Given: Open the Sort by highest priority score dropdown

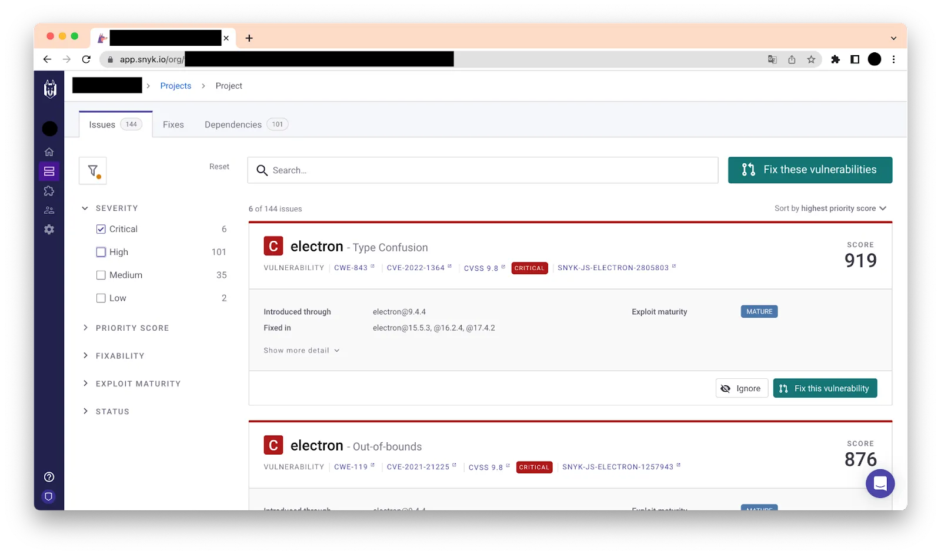Looking at the screenshot, I should (x=830, y=208).
